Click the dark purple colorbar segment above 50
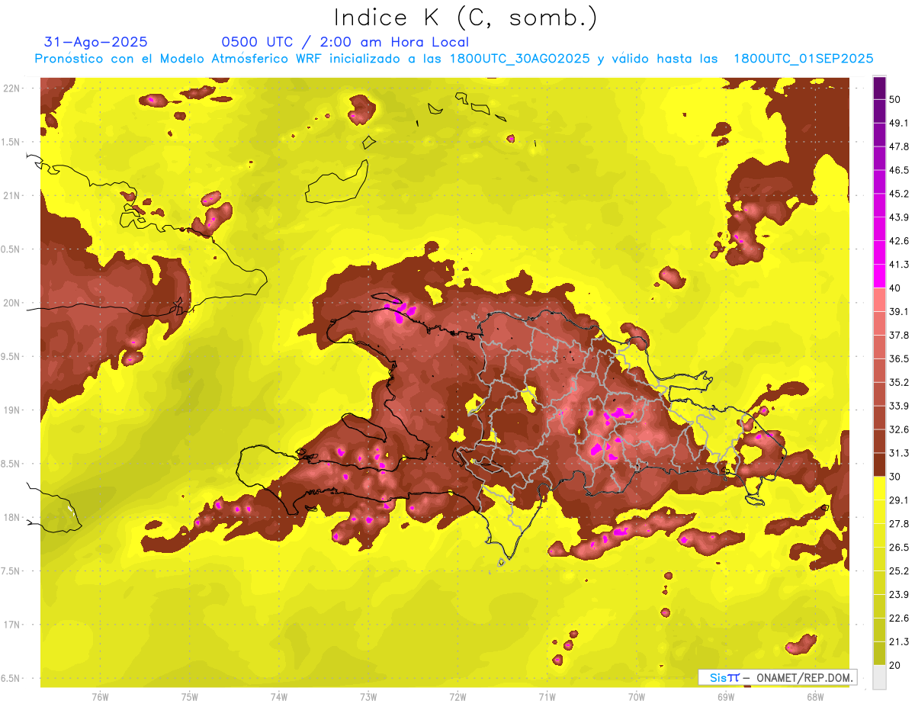915x707 pixels. [879, 88]
